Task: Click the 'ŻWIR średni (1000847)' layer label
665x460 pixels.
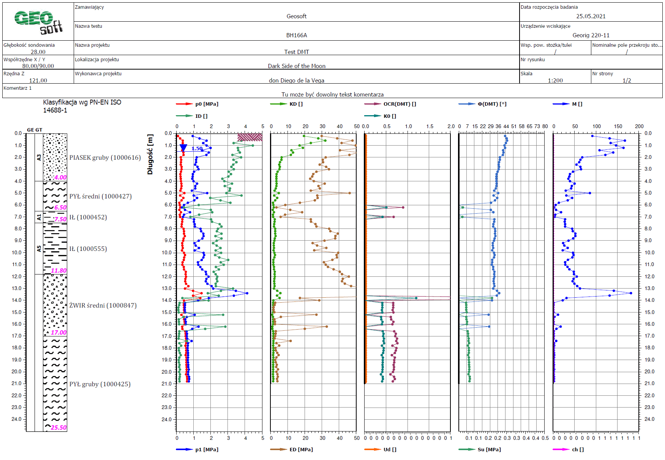Action: (103, 305)
